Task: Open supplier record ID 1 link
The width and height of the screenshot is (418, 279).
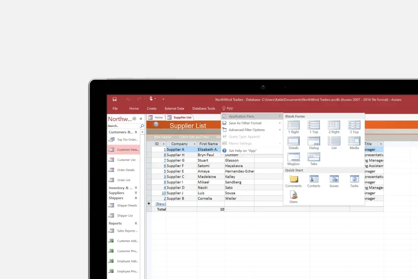Action: (164, 150)
